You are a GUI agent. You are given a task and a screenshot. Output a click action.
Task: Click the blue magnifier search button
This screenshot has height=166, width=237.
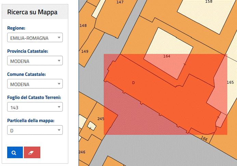15,152
